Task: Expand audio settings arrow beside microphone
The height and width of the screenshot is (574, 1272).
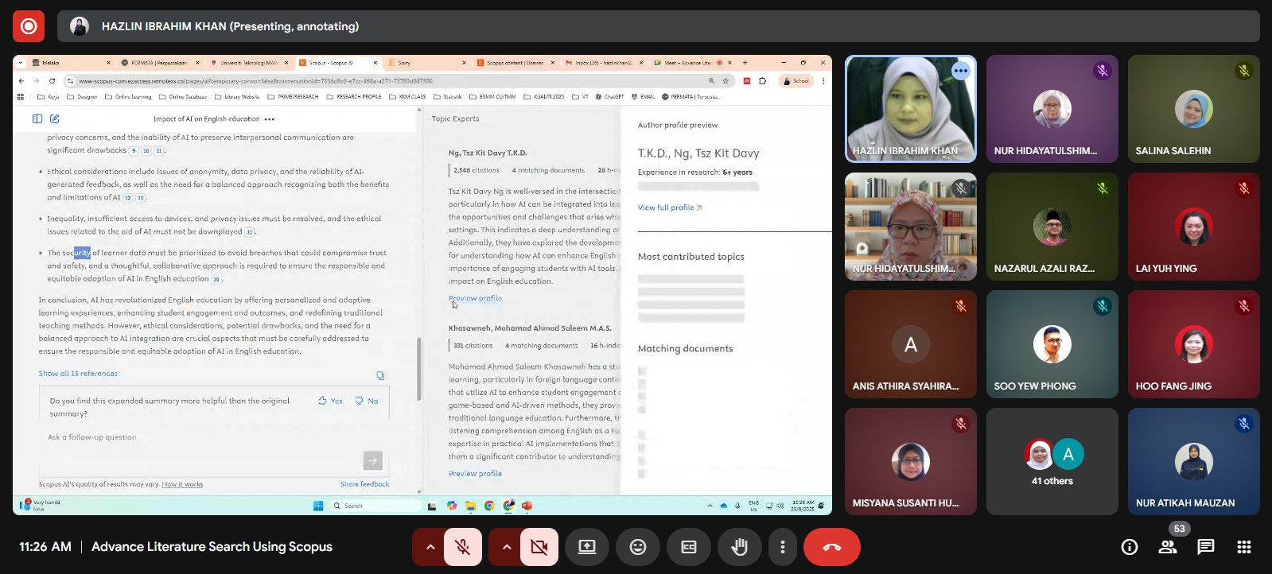Action: pyautogui.click(x=430, y=547)
